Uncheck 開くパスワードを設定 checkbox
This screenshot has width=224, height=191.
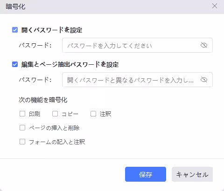(15, 30)
